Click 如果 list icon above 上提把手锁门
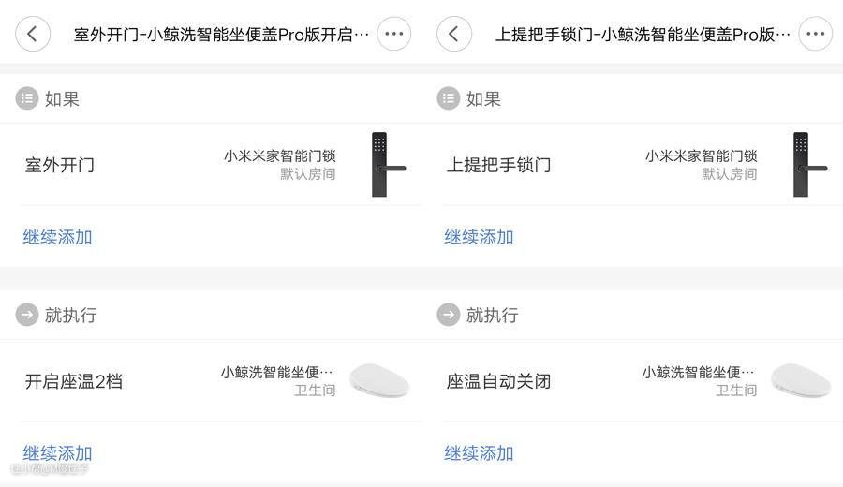This screenshot has height=487, width=843. click(x=449, y=98)
